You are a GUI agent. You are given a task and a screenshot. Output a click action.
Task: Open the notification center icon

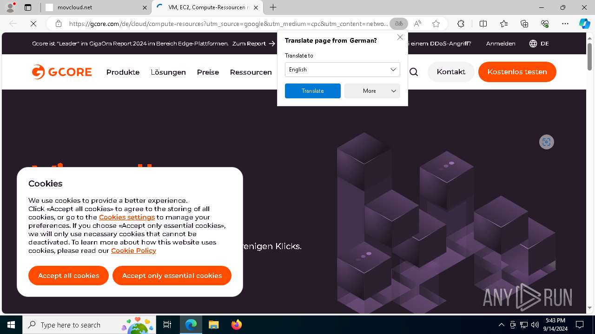(580, 325)
